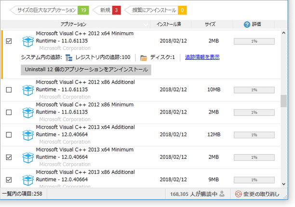Click the box icon for 2013 x64 Additional Runtime
The image size is (295, 207).
(28, 135)
